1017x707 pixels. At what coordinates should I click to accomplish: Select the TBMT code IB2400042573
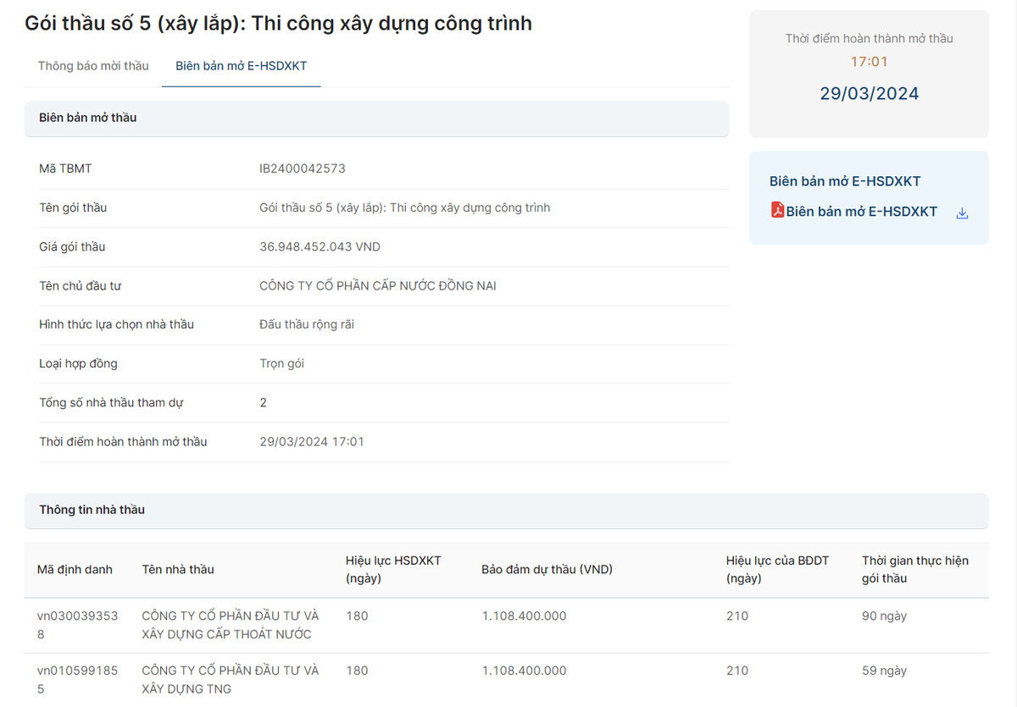(x=303, y=168)
